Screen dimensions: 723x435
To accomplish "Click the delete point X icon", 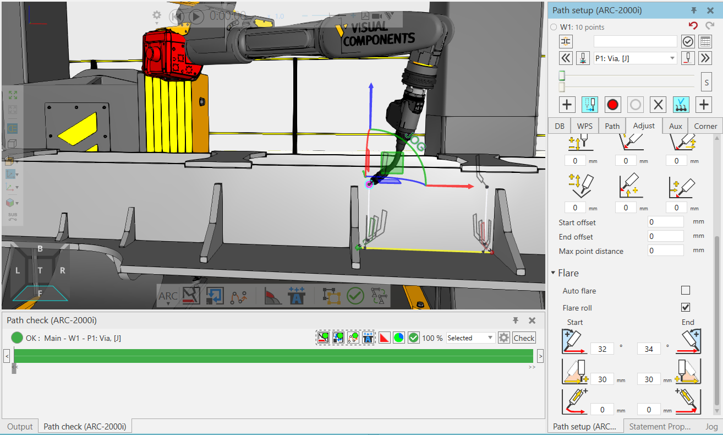I will coord(658,105).
